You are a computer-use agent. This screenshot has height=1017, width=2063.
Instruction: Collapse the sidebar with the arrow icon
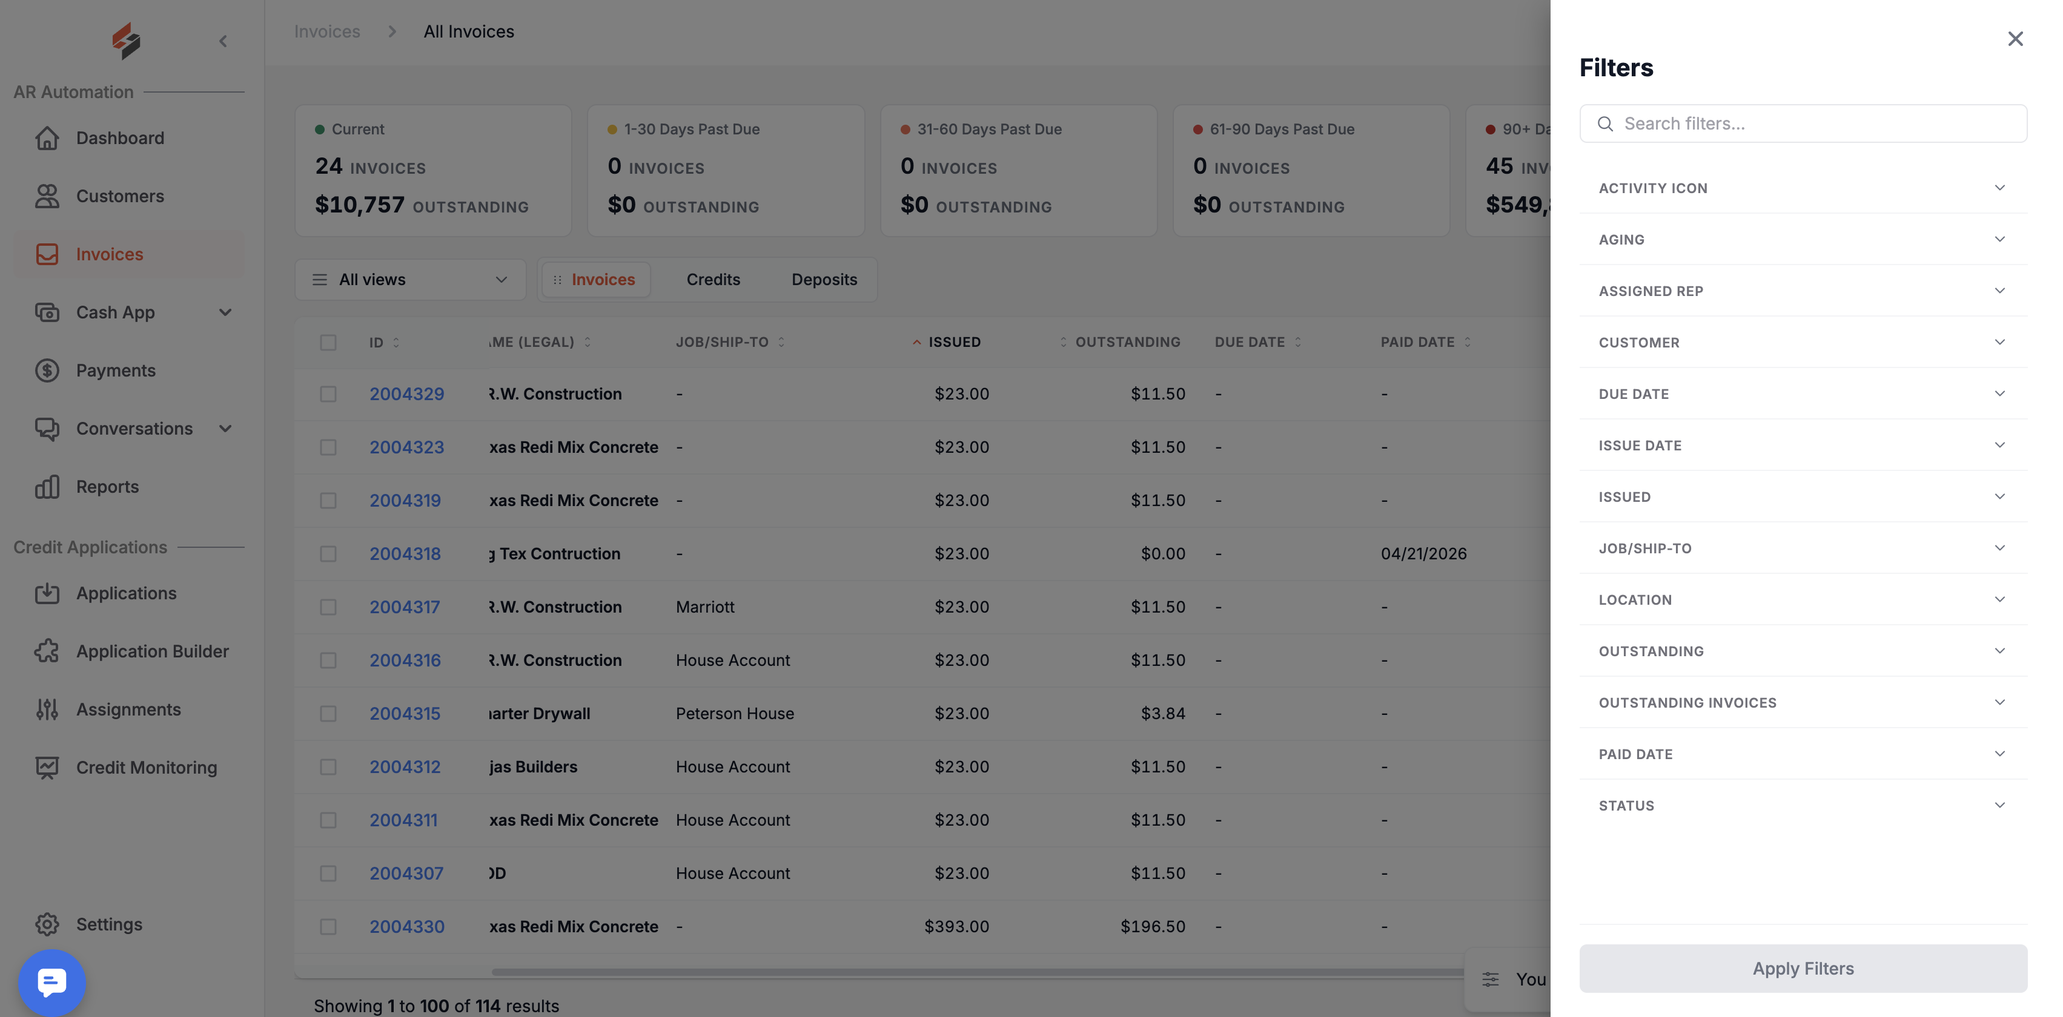(224, 41)
